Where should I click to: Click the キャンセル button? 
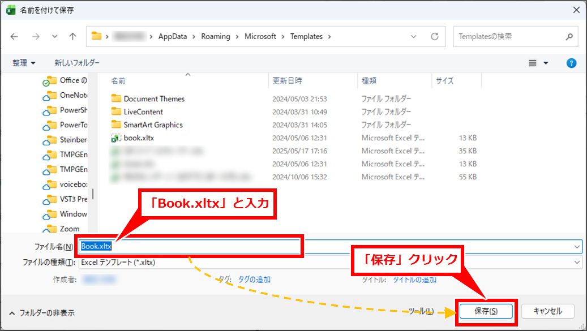(547, 311)
